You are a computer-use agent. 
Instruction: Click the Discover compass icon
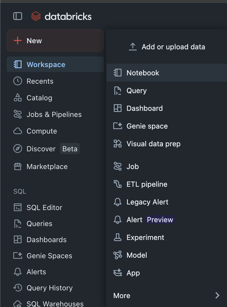tap(18, 149)
